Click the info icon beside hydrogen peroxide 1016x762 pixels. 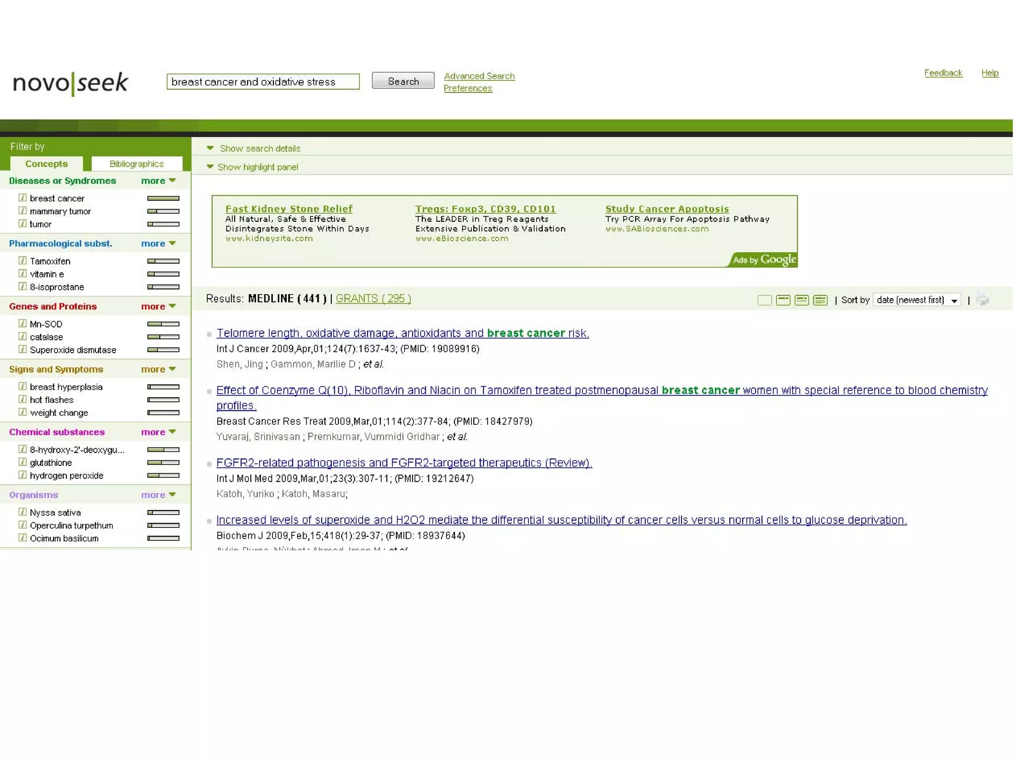[x=22, y=475]
